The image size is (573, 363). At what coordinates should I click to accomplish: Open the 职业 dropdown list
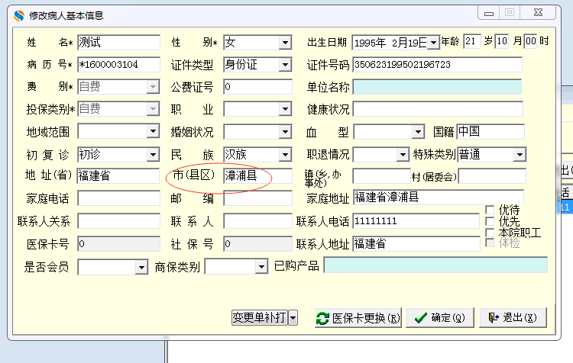(285, 109)
